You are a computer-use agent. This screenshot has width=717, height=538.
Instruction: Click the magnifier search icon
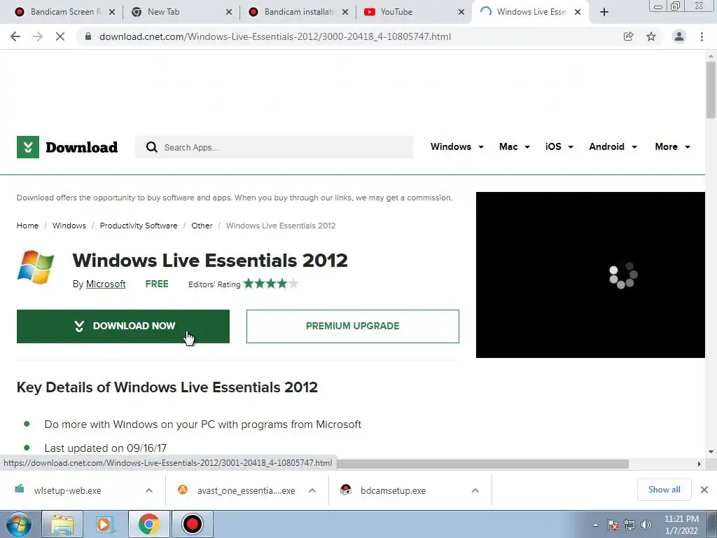pyautogui.click(x=151, y=147)
